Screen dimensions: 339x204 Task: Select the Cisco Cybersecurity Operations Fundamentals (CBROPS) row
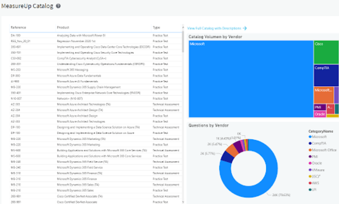tap(96, 64)
